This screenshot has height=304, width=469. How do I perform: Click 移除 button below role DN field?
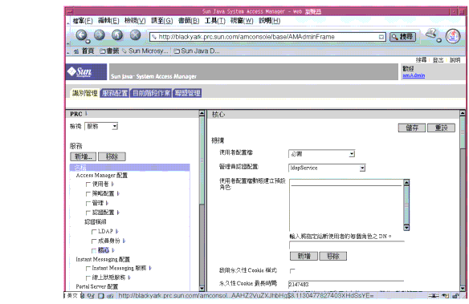pos(333,256)
